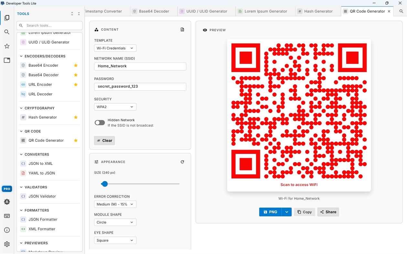Image resolution: width=407 pixels, height=254 pixels.
Task: Copy the QR code image
Action: coord(305,212)
